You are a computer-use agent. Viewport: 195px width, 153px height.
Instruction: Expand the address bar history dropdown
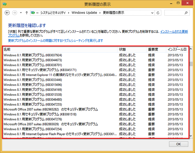(x=152, y=13)
